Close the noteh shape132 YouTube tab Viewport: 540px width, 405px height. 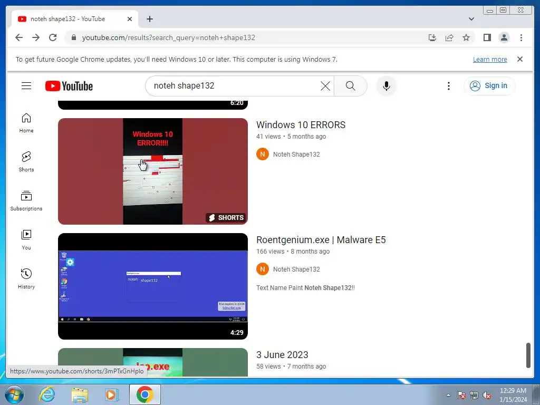130,19
